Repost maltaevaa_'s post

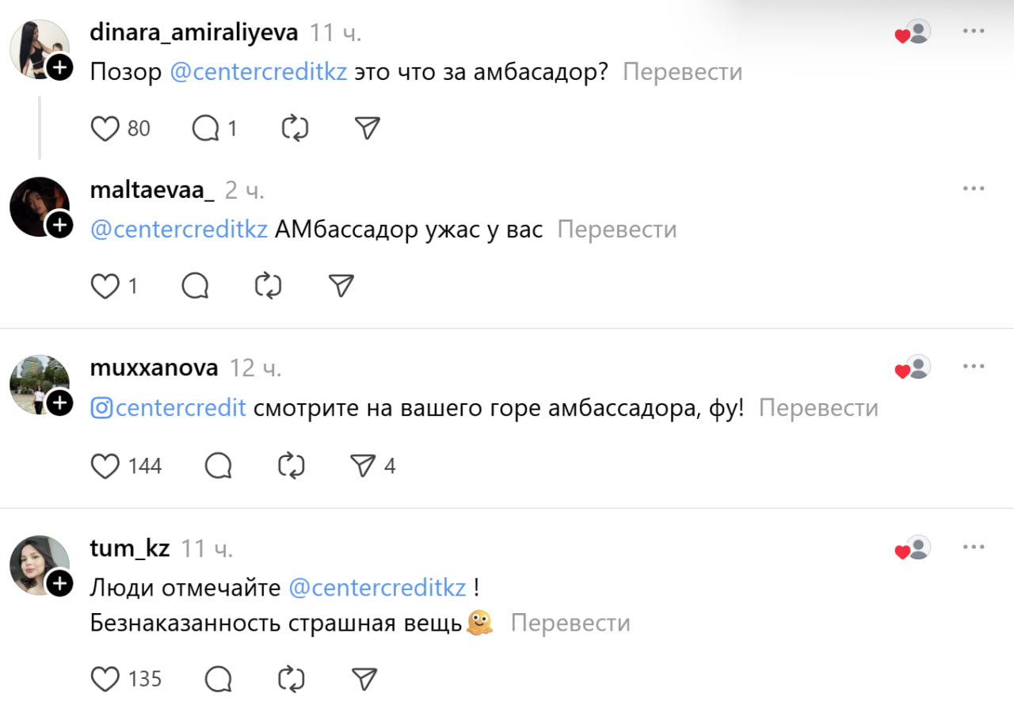(x=269, y=286)
